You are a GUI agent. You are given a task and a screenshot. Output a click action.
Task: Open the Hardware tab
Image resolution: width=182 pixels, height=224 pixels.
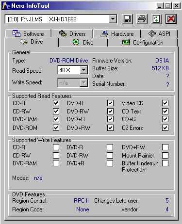tap(117, 33)
